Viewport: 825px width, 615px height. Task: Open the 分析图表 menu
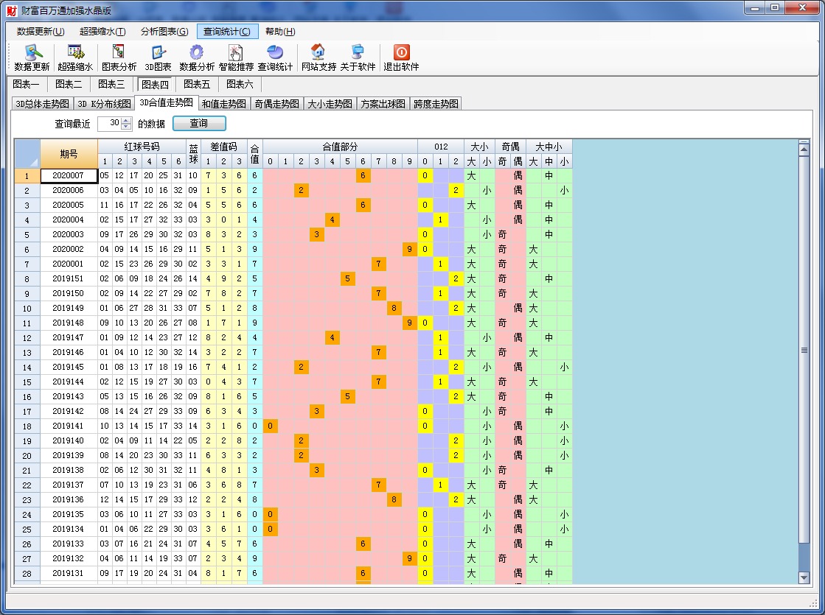coord(164,31)
